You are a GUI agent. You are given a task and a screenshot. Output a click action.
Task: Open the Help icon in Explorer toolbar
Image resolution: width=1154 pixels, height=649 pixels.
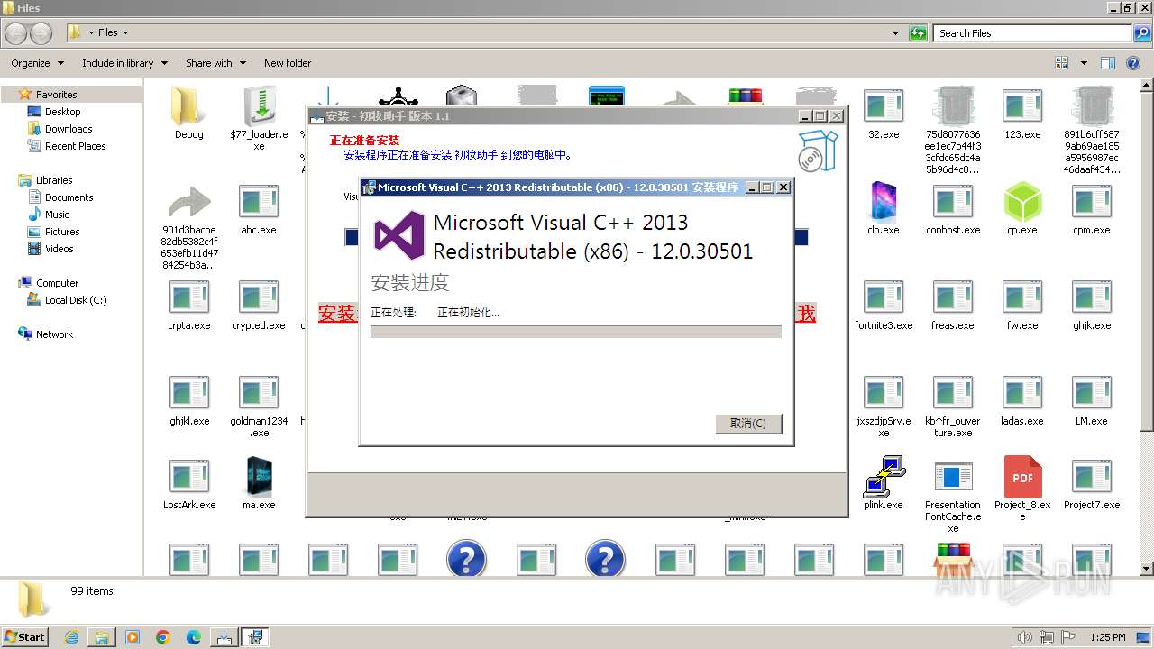[x=1133, y=63]
